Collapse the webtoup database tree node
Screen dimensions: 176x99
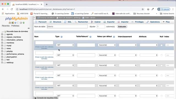pos(2,62)
